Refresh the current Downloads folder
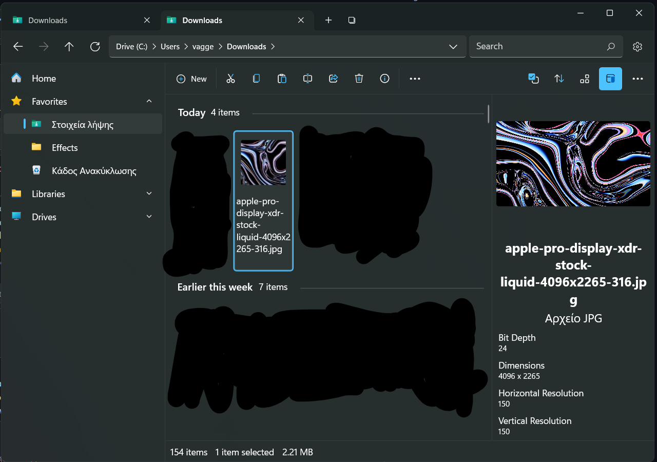The image size is (657, 462). [x=95, y=47]
